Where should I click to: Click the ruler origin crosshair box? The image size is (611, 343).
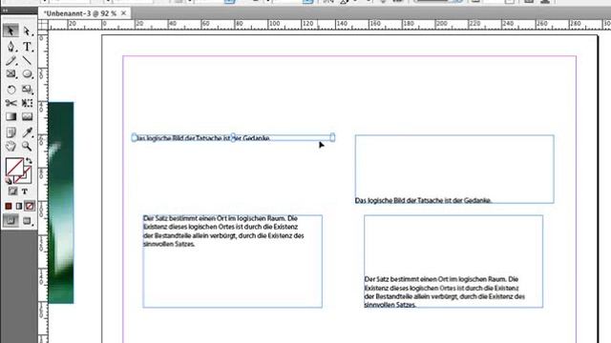click(x=43, y=25)
